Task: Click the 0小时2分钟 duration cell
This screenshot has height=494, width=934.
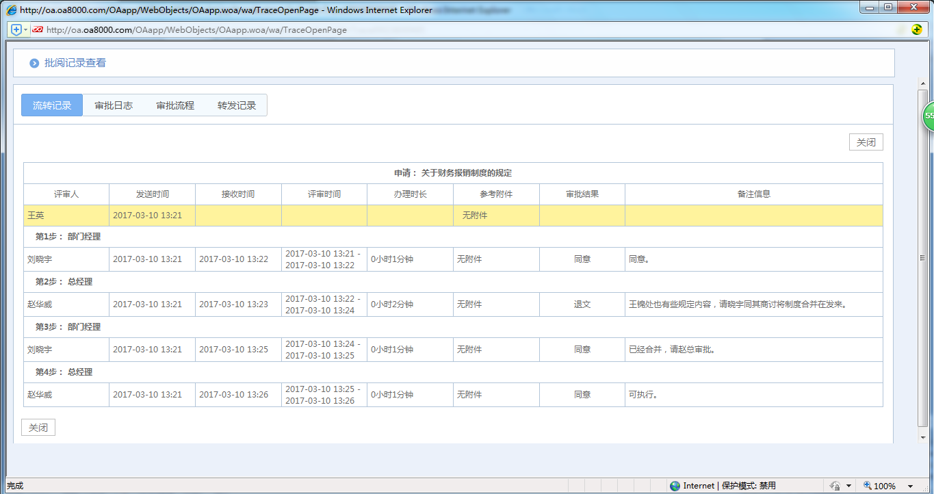Action: click(410, 304)
